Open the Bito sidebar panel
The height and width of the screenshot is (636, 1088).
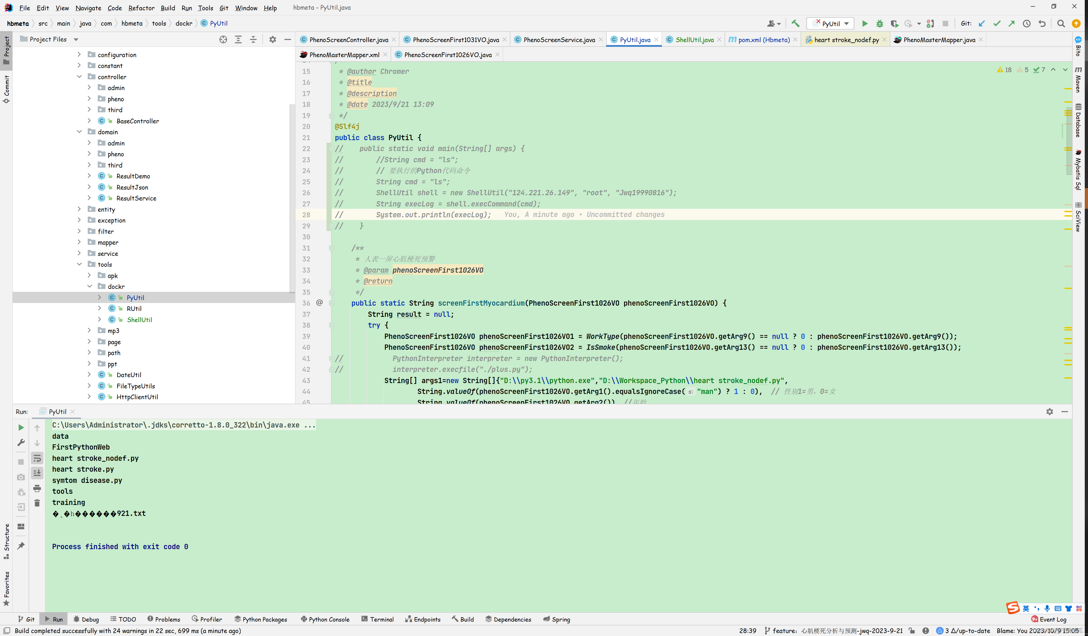[x=1078, y=46]
